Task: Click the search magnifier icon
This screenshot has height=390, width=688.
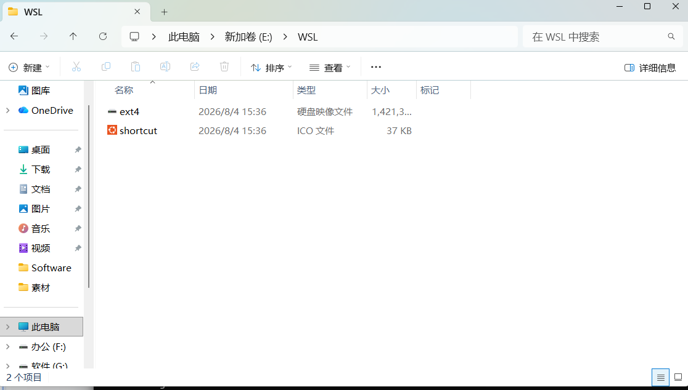Action: click(x=671, y=36)
